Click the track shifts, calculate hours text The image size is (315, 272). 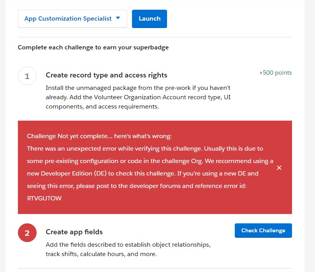point(101,254)
